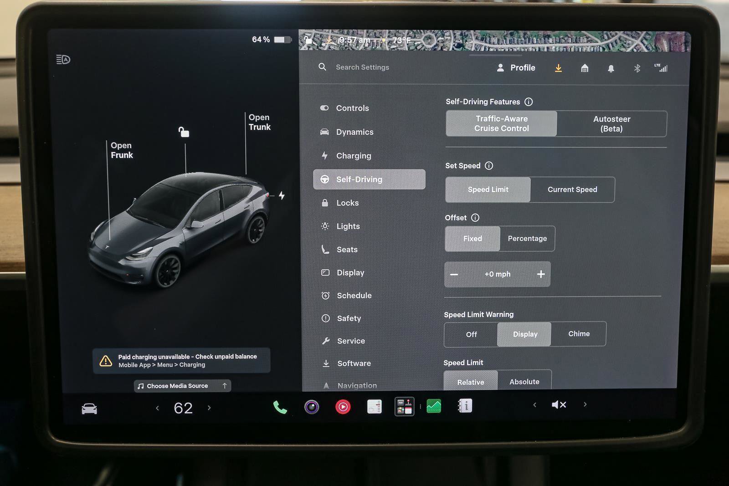729x486 pixels.
Task: Tap the charge port lightning icon
Action: (x=282, y=195)
